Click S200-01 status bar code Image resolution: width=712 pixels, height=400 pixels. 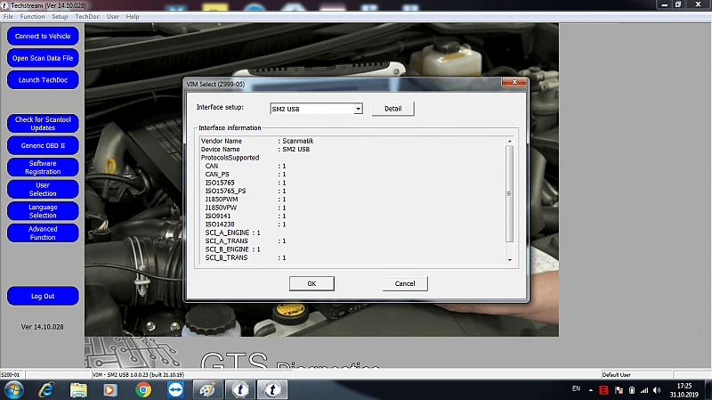tap(10, 374)
